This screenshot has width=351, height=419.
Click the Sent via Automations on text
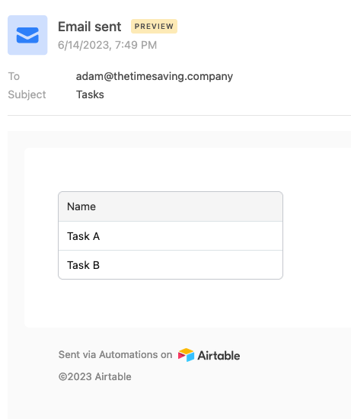click(116, 354)
